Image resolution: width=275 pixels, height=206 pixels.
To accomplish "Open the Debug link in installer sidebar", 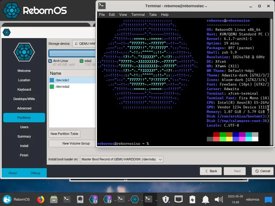I will pos(35,173).
